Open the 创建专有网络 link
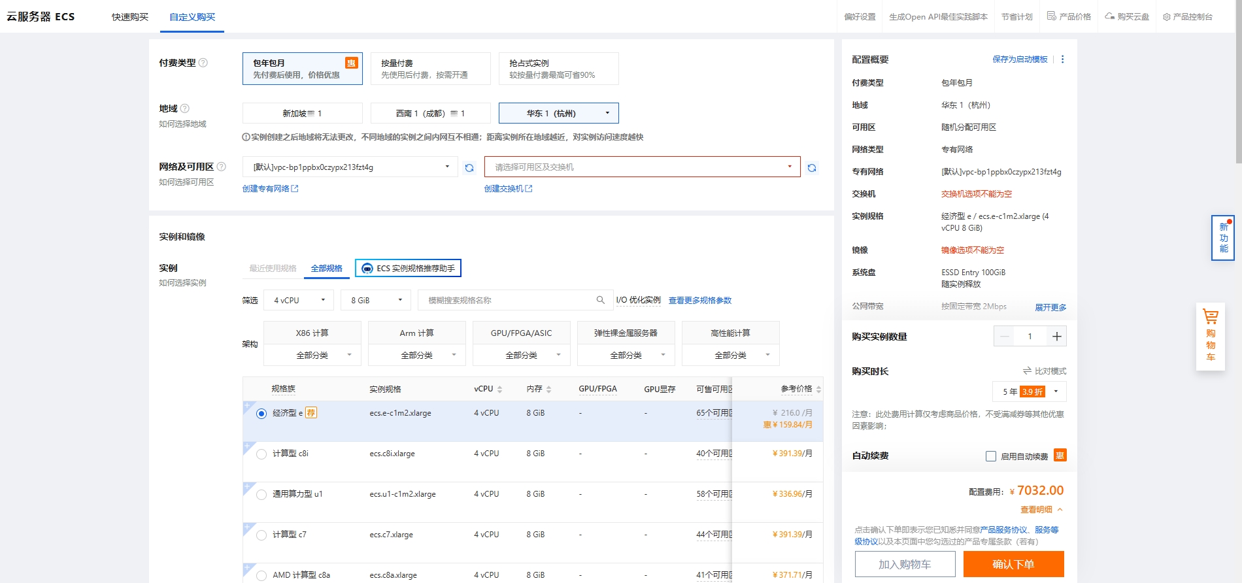The height and width of the screenshot is (583, 1242). [270, 188]
